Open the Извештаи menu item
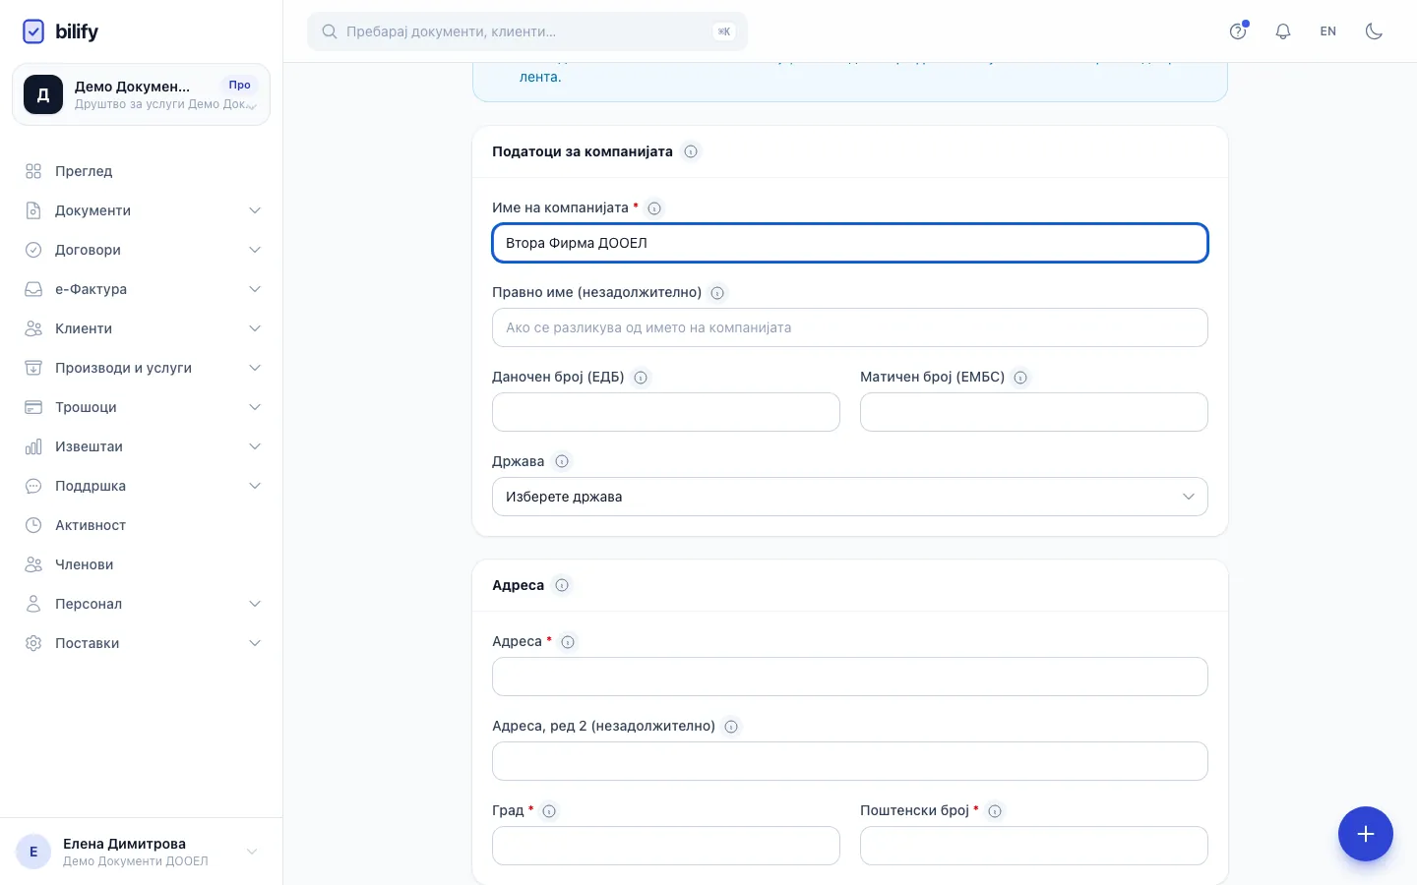This screenshot has height=885, width=1417. [x=142, y=446]
